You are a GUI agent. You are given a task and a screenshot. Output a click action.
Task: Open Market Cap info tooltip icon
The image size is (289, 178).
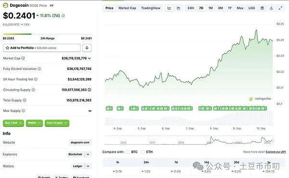[x=23, y=58]
